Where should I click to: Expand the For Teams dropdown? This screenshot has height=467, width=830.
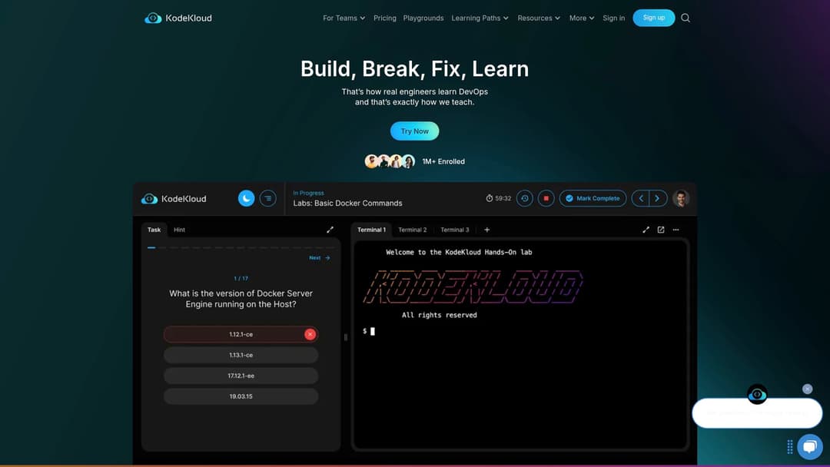tap(344, 18)
